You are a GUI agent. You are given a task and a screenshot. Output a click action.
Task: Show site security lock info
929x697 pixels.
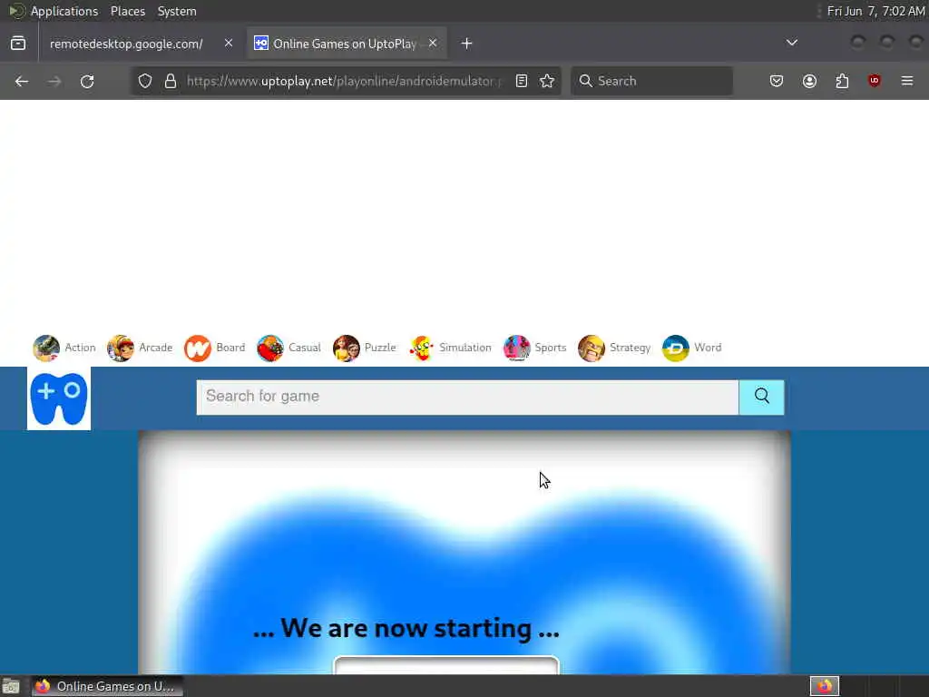click(x=171, y=81)
